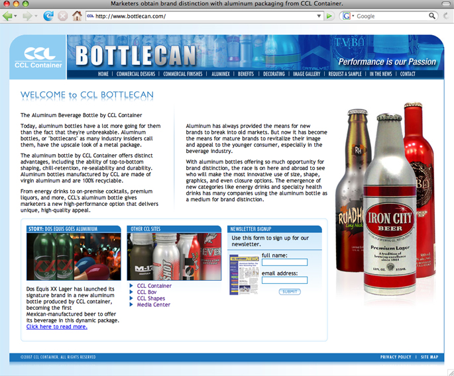Click the green Go arrow beside URL
Viewport: 454px width, 376px height.
(329, 16)
